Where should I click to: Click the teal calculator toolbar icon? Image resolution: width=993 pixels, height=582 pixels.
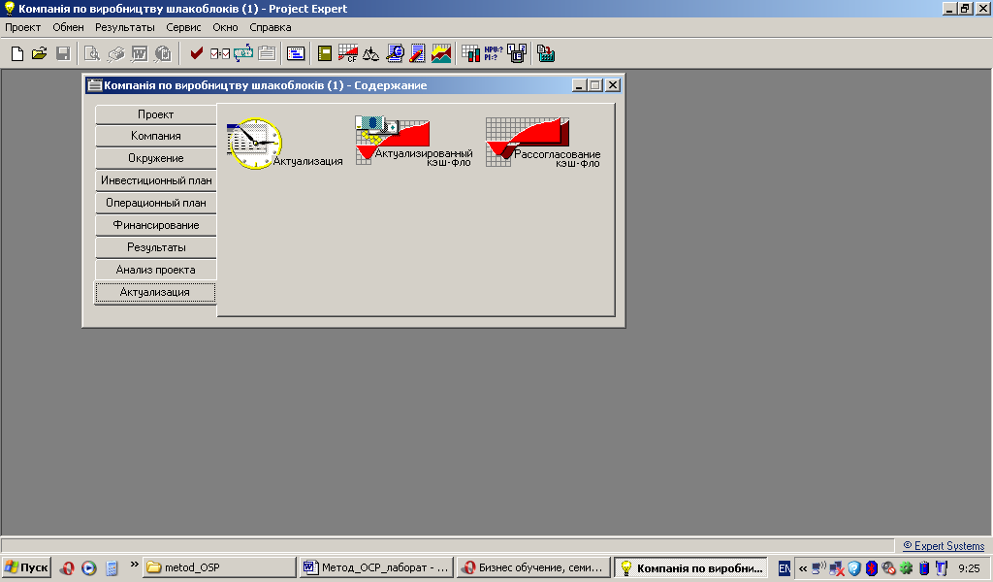pos(546,53)
